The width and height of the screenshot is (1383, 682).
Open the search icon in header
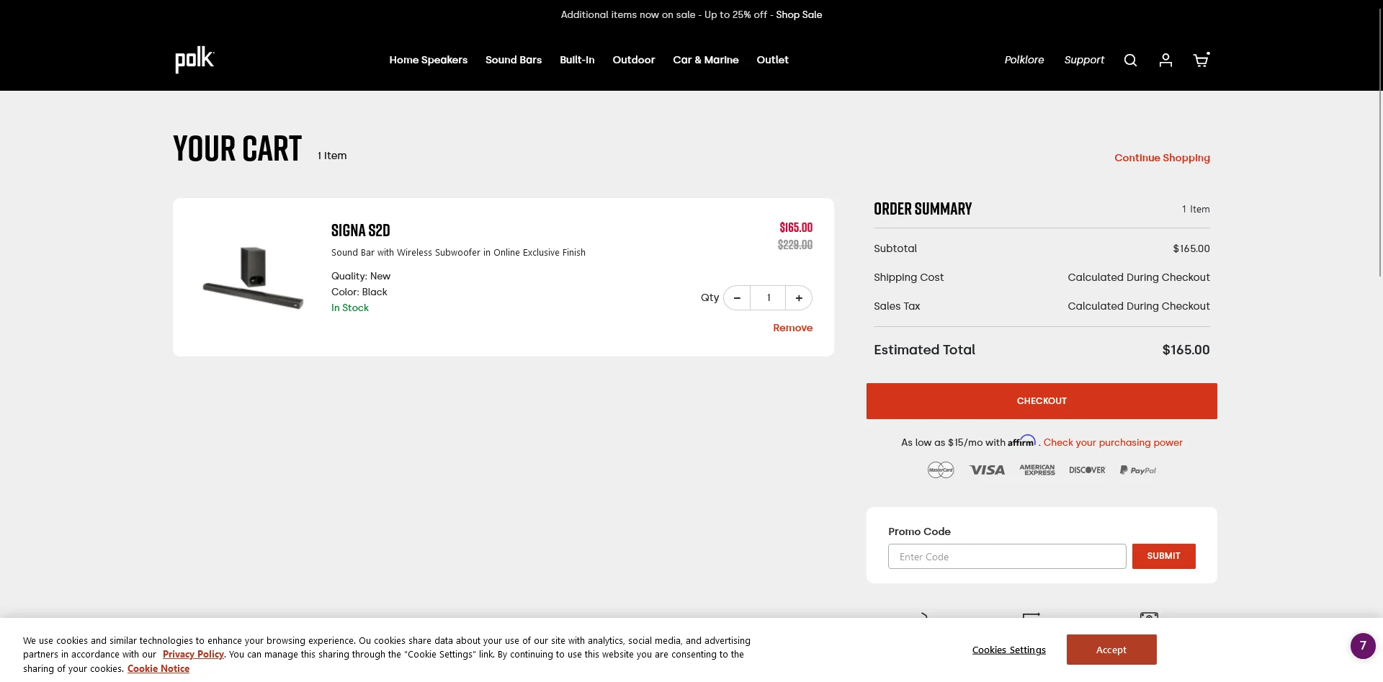point(1130,60)
